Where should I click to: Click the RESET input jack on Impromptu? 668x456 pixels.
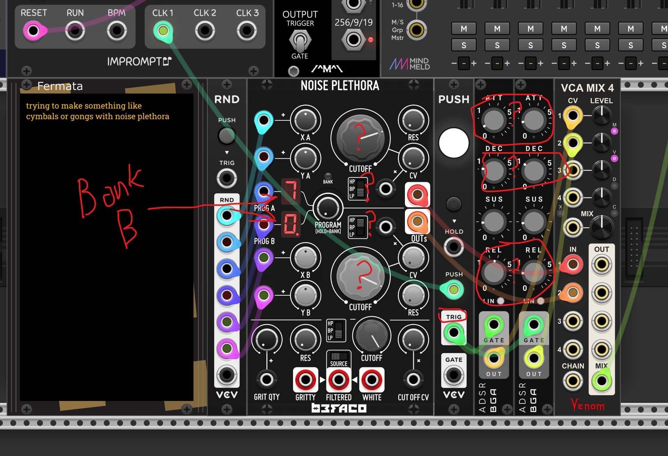pyautogui.click(x=33, y=31)
